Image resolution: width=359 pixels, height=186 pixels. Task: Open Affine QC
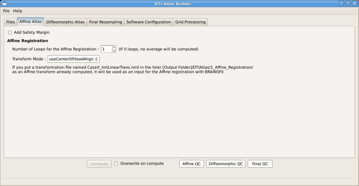point(192,164)
